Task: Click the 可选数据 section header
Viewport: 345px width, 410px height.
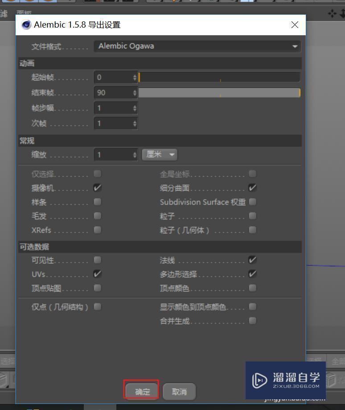Action: pyautogui.click(x=160, y=247)
